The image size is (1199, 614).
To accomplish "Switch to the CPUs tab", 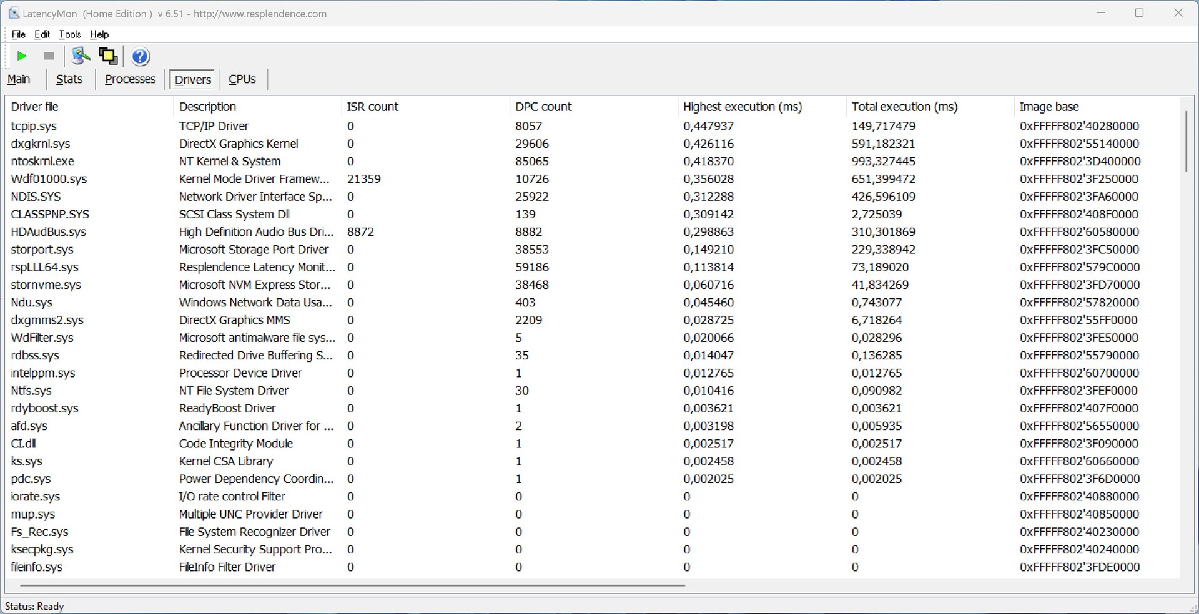I will tap(242, 79).
